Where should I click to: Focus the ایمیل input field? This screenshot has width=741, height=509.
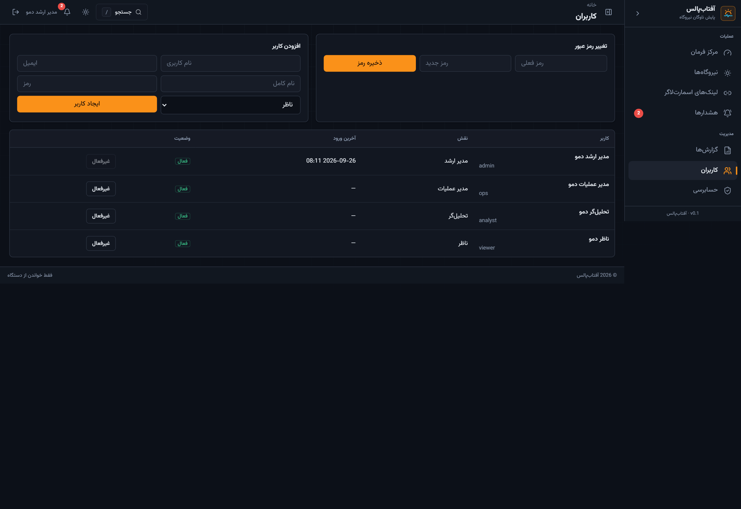87,63
